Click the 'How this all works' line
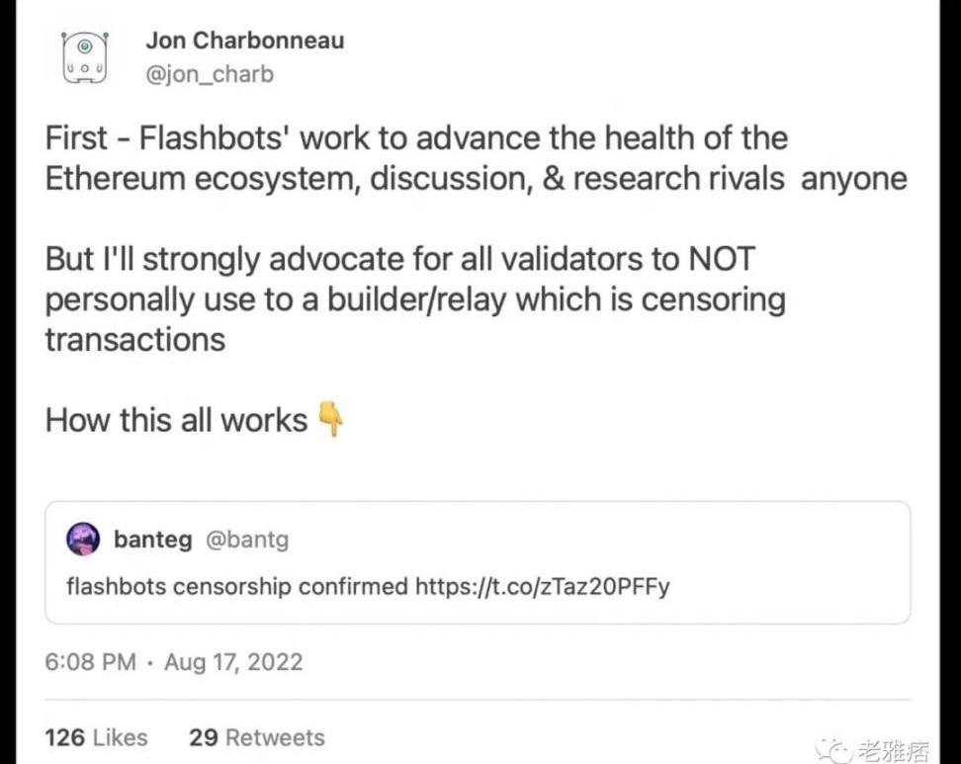This screenshot has width=961, height=764. point(177,421)
